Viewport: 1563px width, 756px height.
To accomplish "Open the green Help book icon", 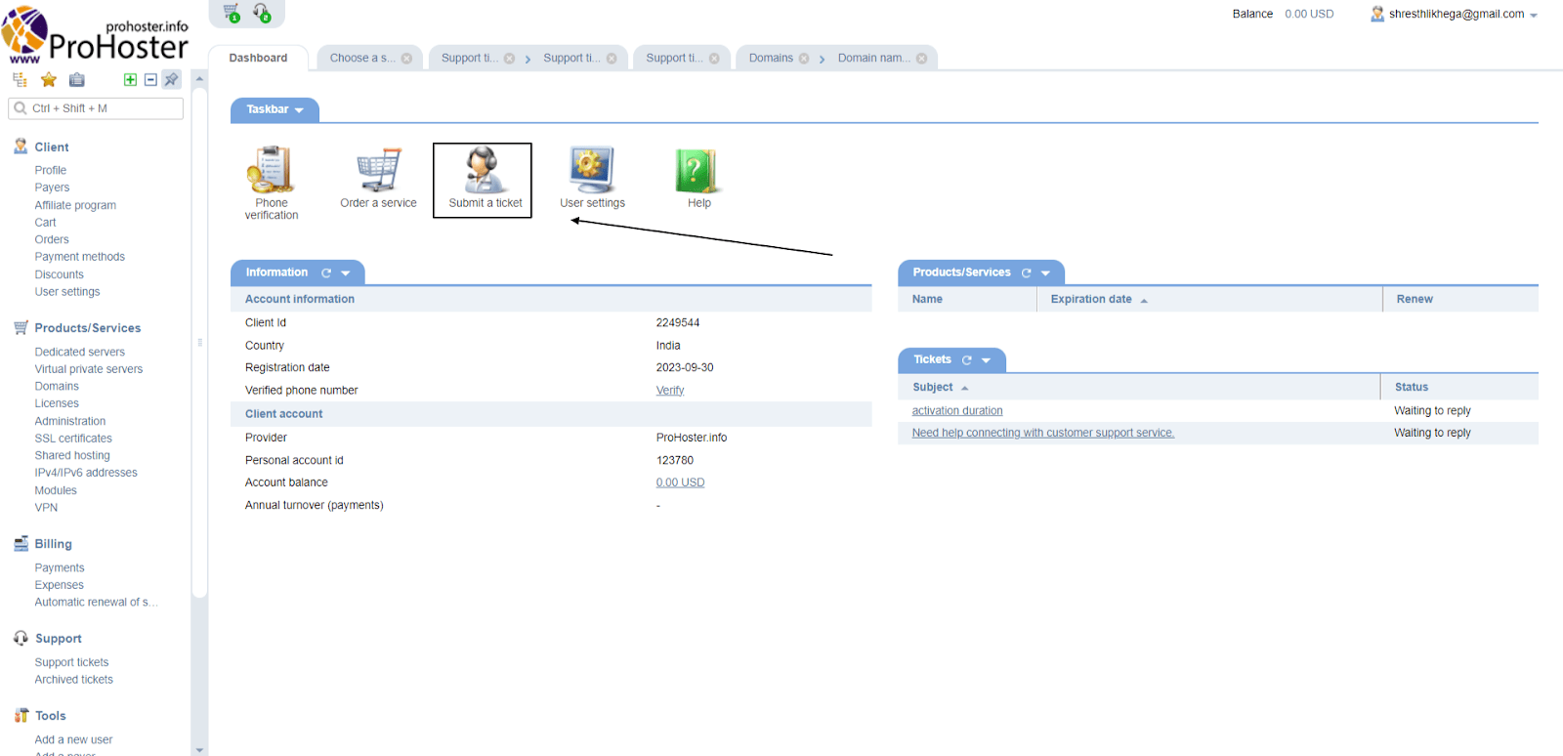I will click(697, 171).
